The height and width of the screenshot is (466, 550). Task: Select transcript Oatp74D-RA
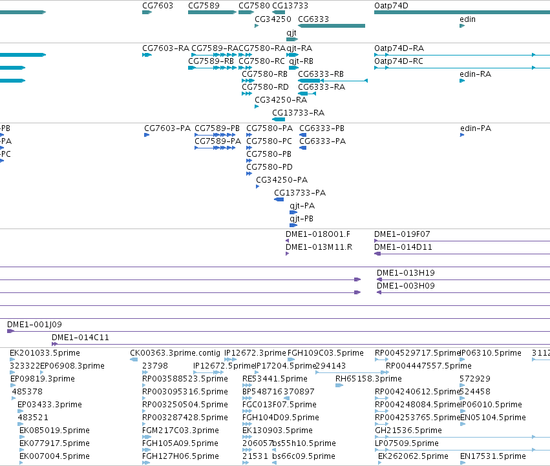(x=399, y=48)
